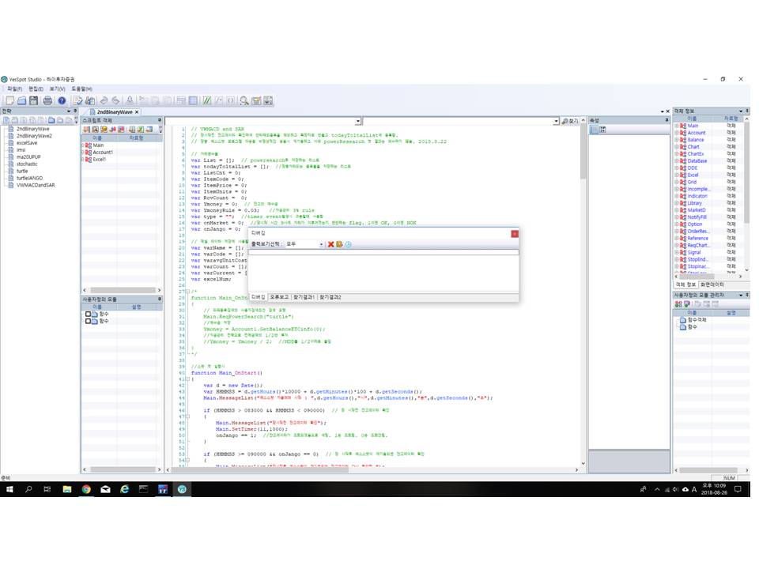
Task: Toggle the checkbox beside the first 함수 item
Action: click(x=89, y=314)
